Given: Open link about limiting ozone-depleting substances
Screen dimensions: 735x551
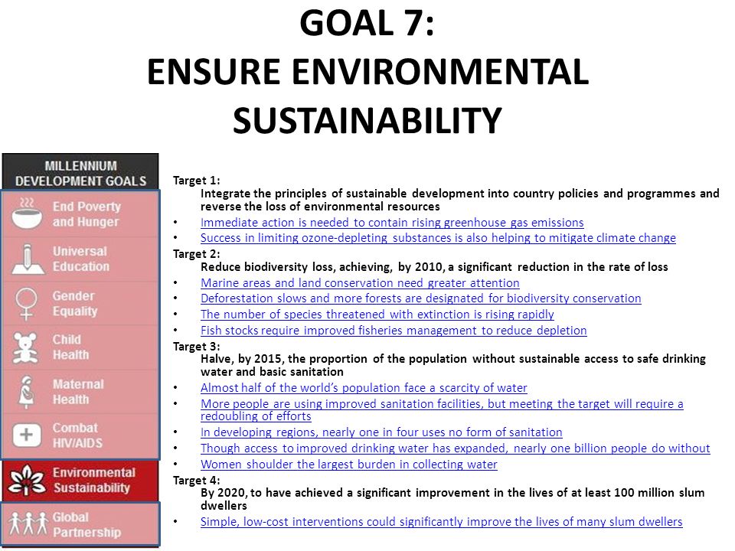Looking at the screenshot, I should [438, 238].
